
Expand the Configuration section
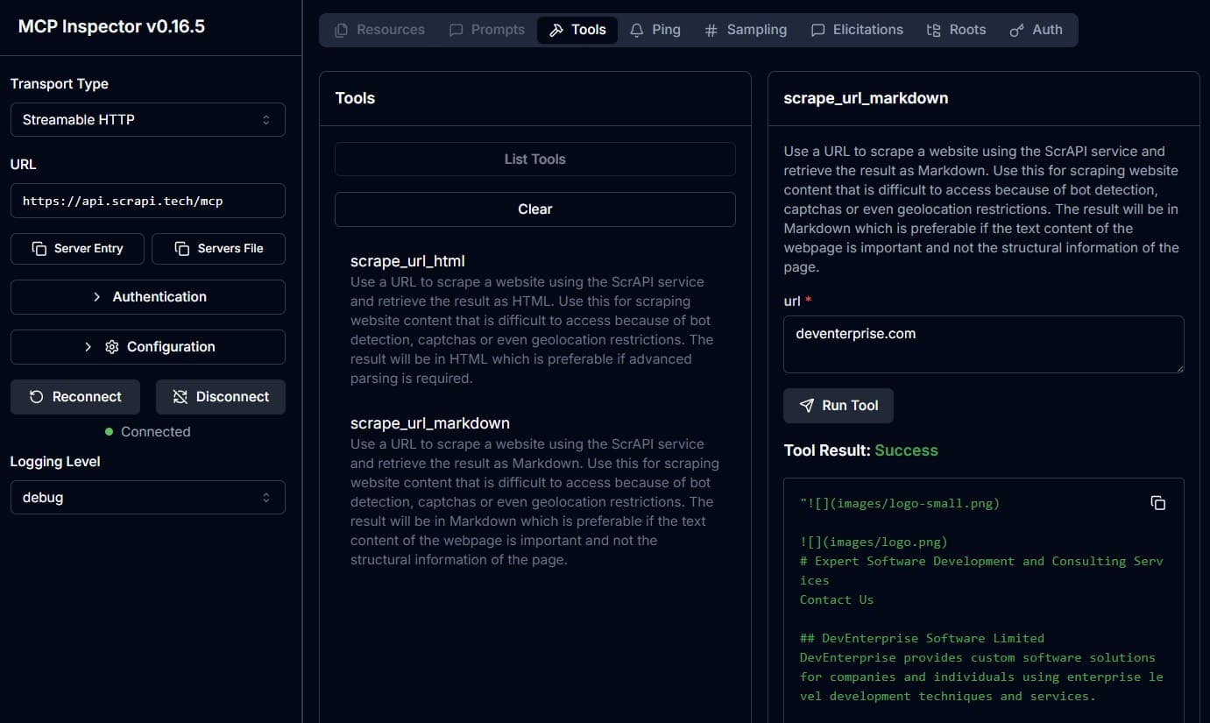[x=147, y=346]
